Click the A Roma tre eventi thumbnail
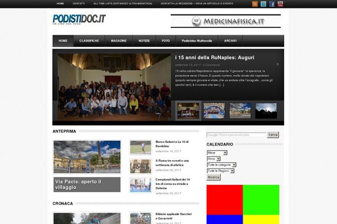 [x=140, y=166]
